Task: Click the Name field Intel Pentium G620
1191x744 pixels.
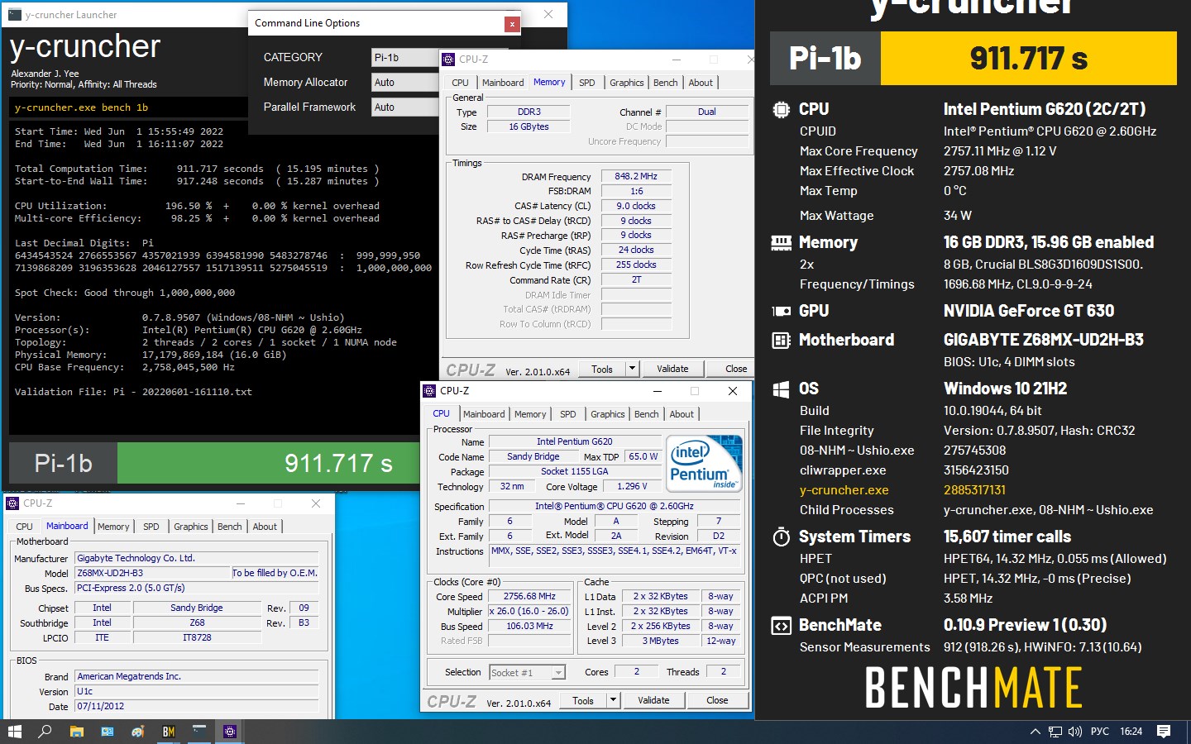Action: (574, 441)
